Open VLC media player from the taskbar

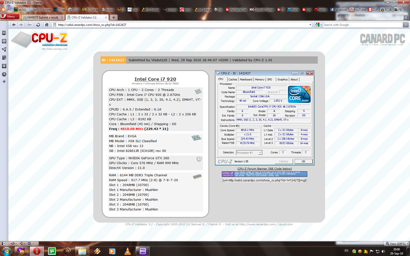click(x=127, y=251)
